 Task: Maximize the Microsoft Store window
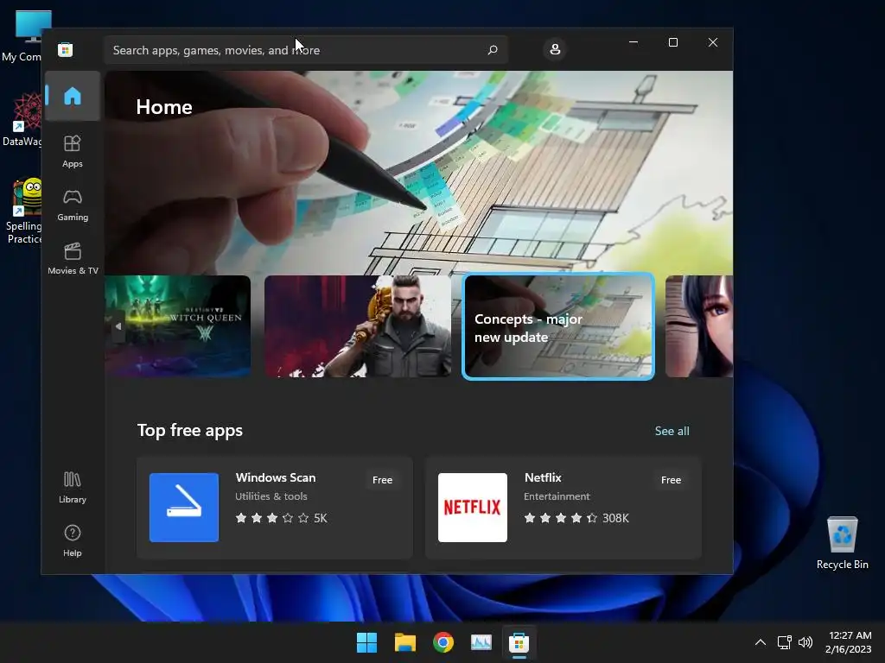(x=672, y=42)
